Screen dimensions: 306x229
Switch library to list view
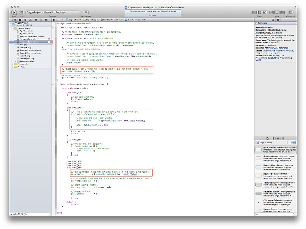[294, 142]
